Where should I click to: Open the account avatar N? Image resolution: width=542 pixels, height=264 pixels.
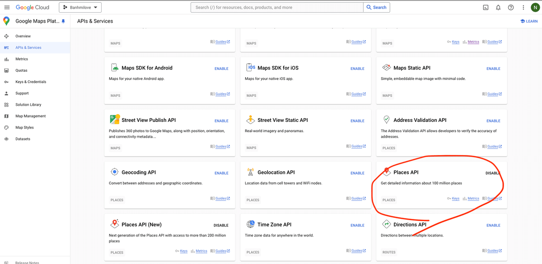(x=536, y=7)
